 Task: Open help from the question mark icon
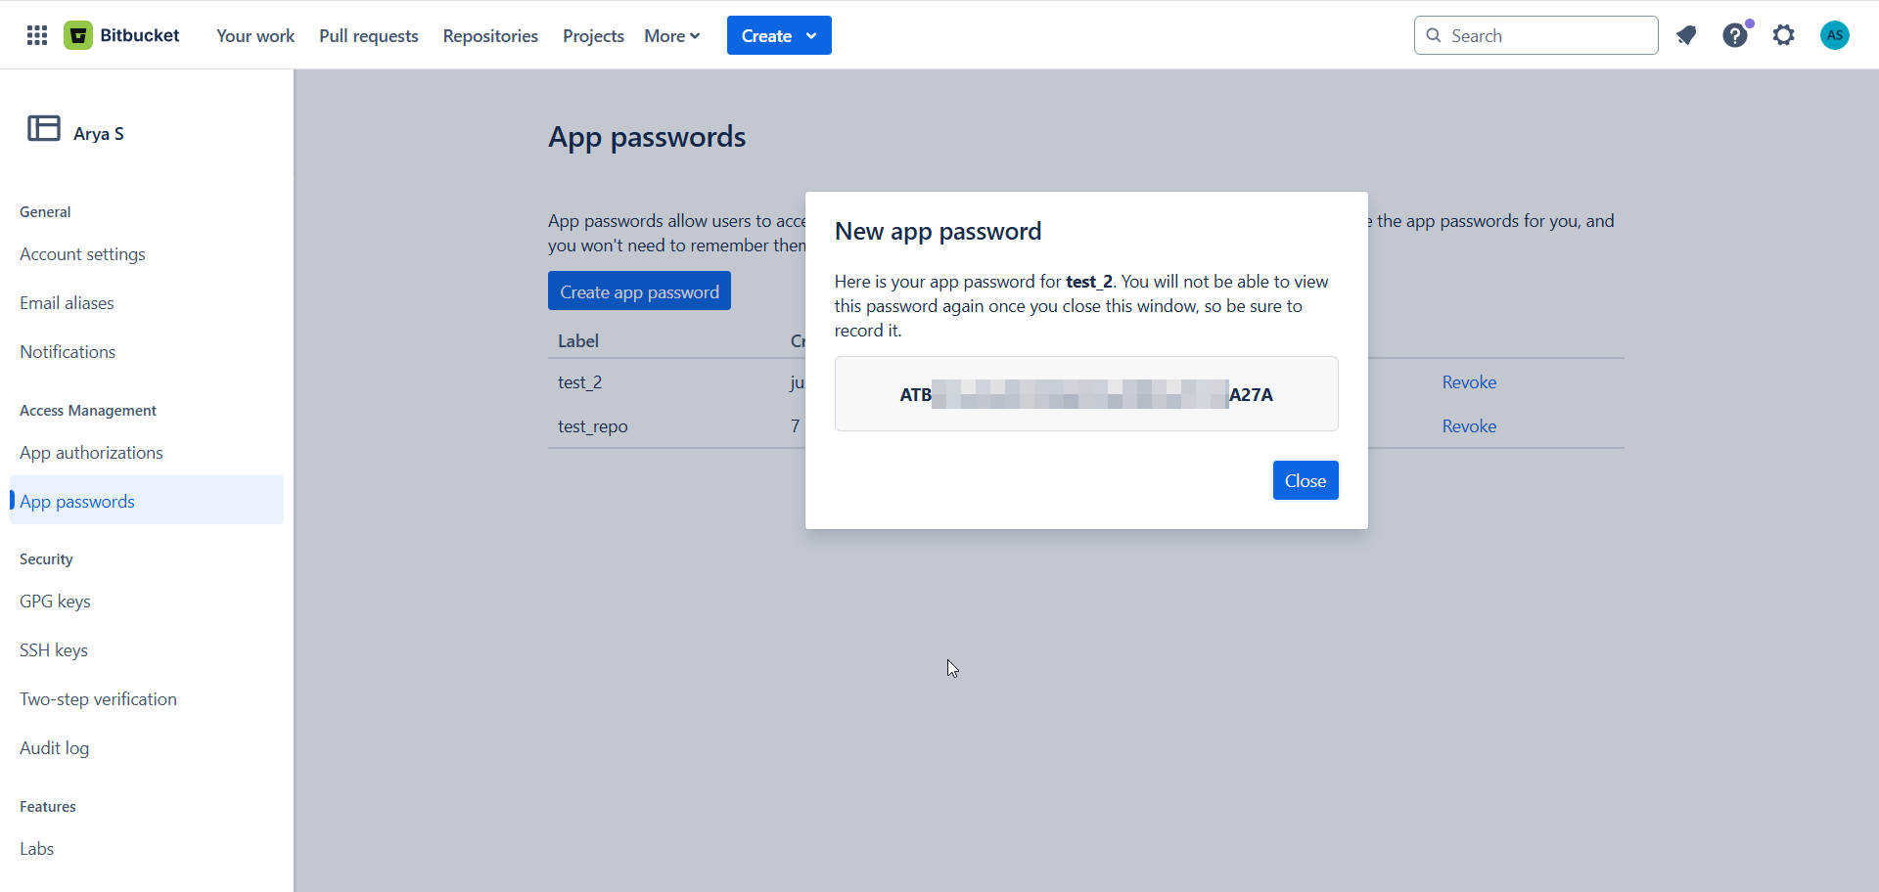click(x=1735, y=34)
